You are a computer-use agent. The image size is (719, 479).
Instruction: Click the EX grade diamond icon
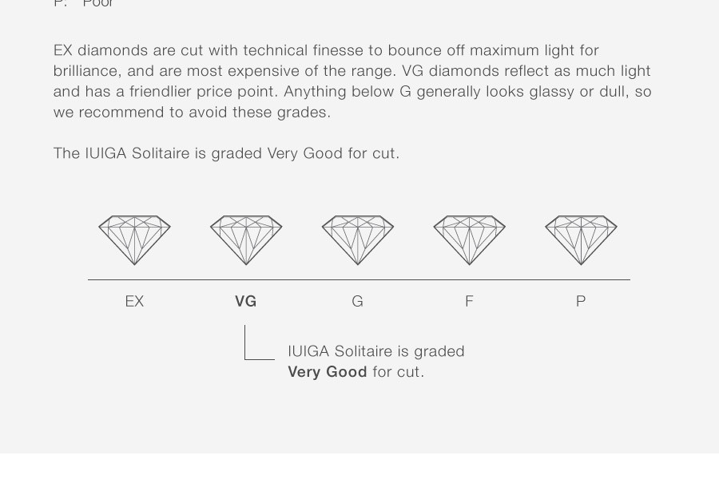tap(134, 240)
